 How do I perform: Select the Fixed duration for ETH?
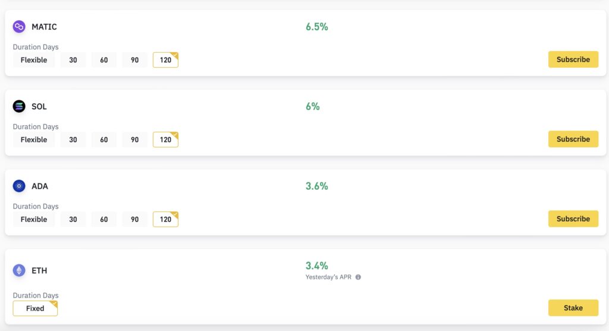tap(35, 308)
